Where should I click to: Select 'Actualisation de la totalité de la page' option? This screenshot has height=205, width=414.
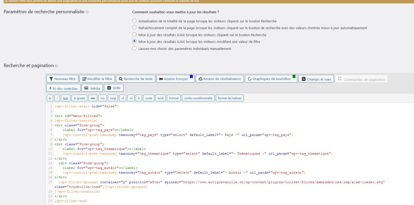pyautogui.click(x=134, y=21)
